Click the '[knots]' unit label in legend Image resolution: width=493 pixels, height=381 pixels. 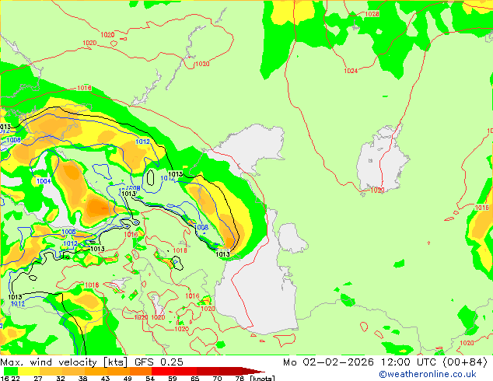[263, 378]
